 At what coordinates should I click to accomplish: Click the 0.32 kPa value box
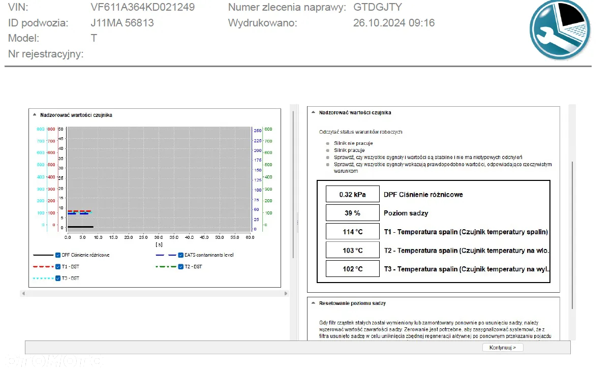(353, 194)
